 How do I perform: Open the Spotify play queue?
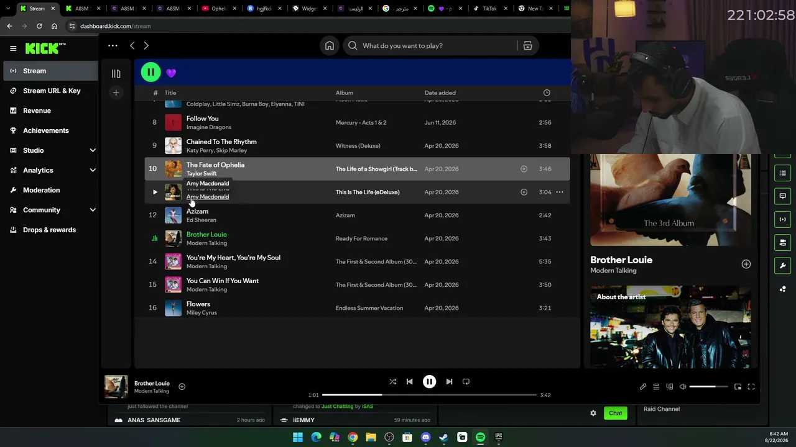tap(656, 387)
